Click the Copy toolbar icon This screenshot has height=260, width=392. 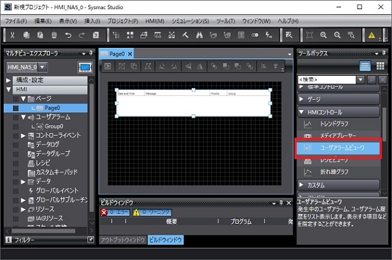27,35
